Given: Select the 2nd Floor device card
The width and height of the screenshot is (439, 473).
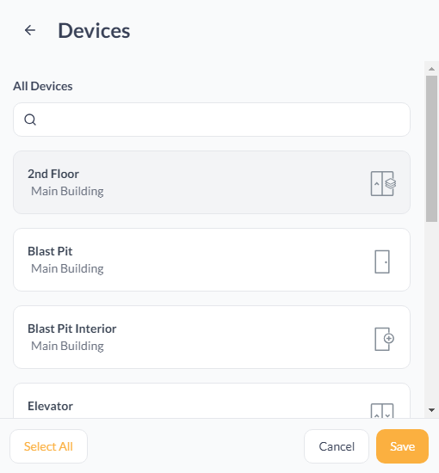Looking at the screenshot, I should [x=212, y=182].
